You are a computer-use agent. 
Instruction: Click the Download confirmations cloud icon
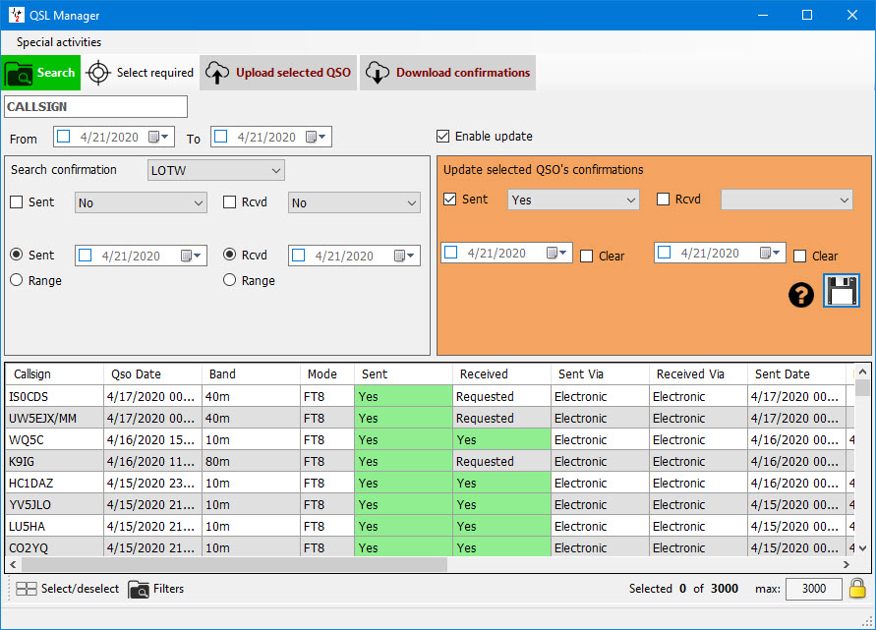click(x=378, y=73)
